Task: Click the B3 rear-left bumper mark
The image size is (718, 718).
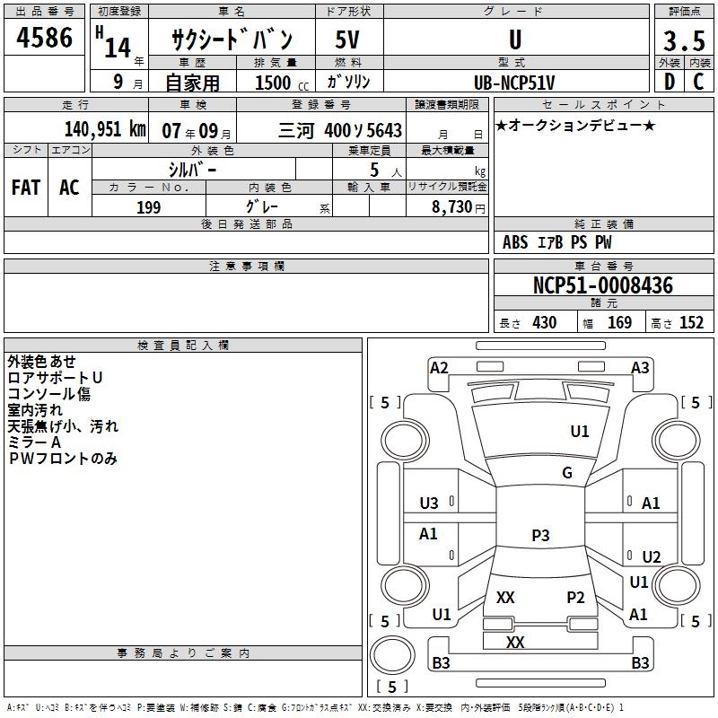Action: [x=441, y=662]
